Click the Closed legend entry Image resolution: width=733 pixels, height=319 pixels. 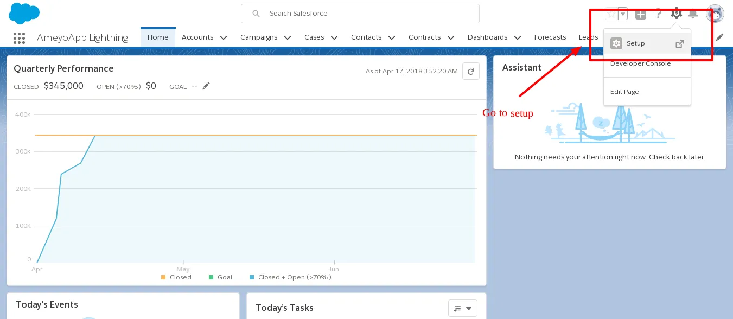click(x=176, y=277)
